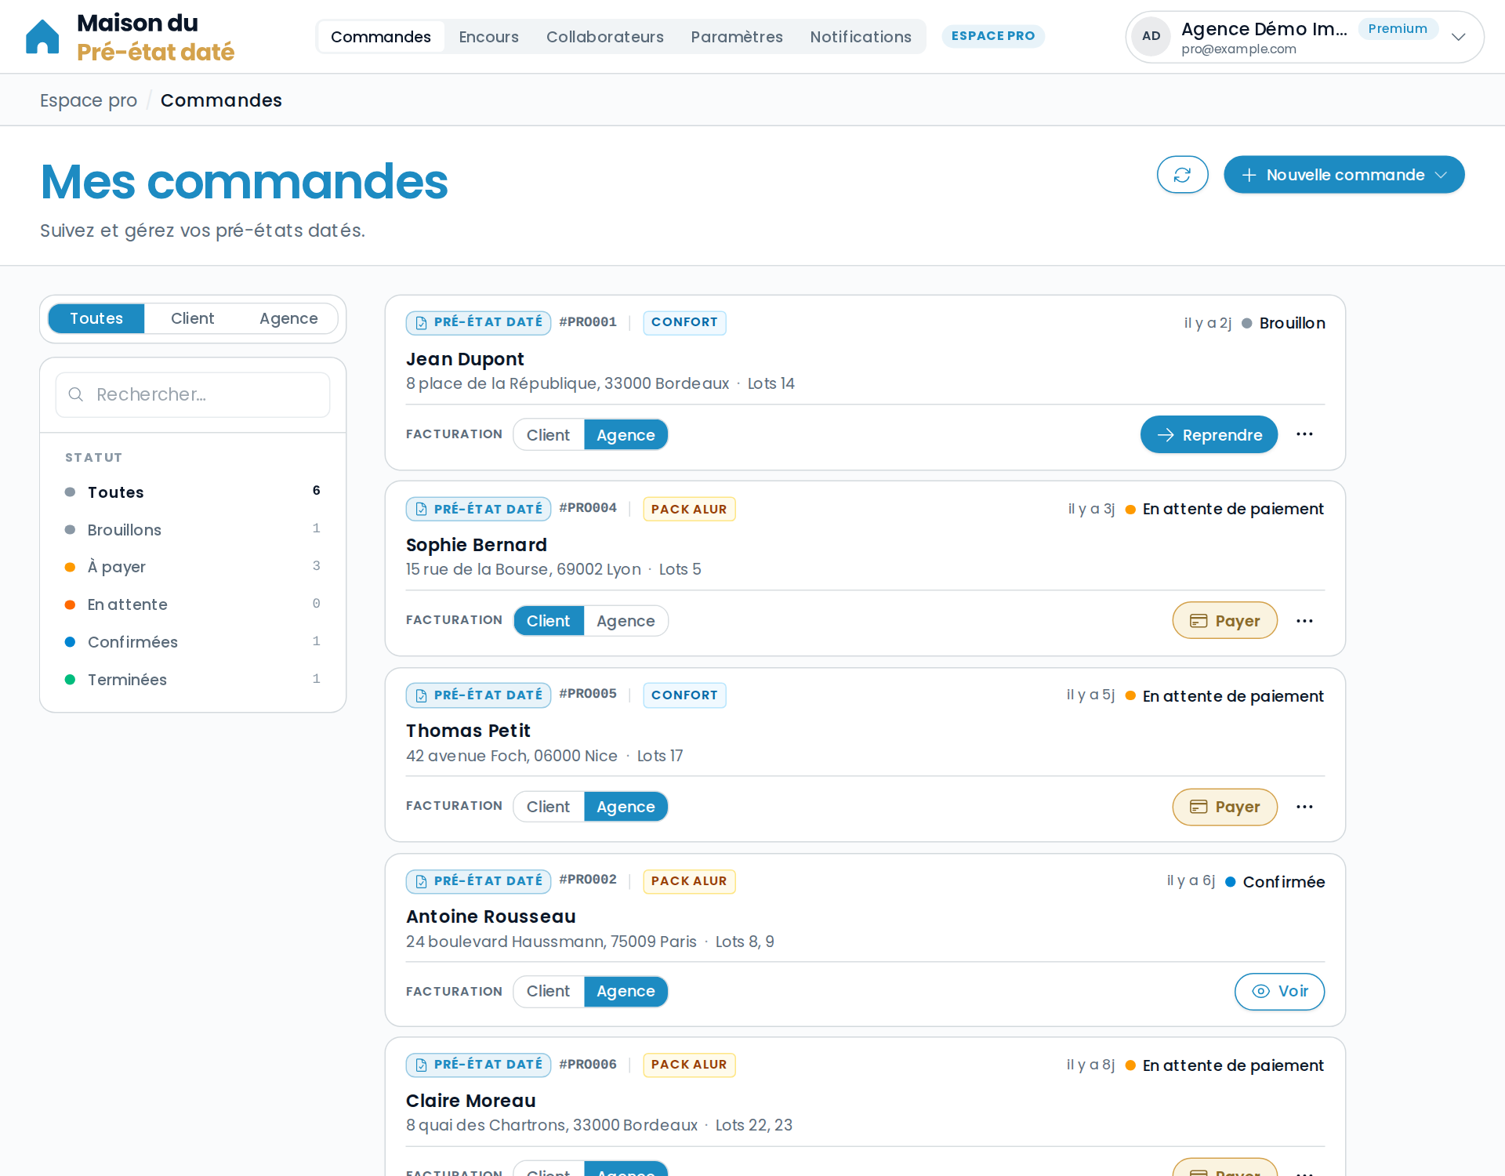Viewport: 1505px width, 1176px height.
Task: Open more options for Sophie Bernard order
Action: click(x=1304, y=621)
